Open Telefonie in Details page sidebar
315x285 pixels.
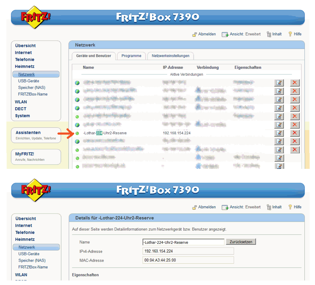click(25, 232)
